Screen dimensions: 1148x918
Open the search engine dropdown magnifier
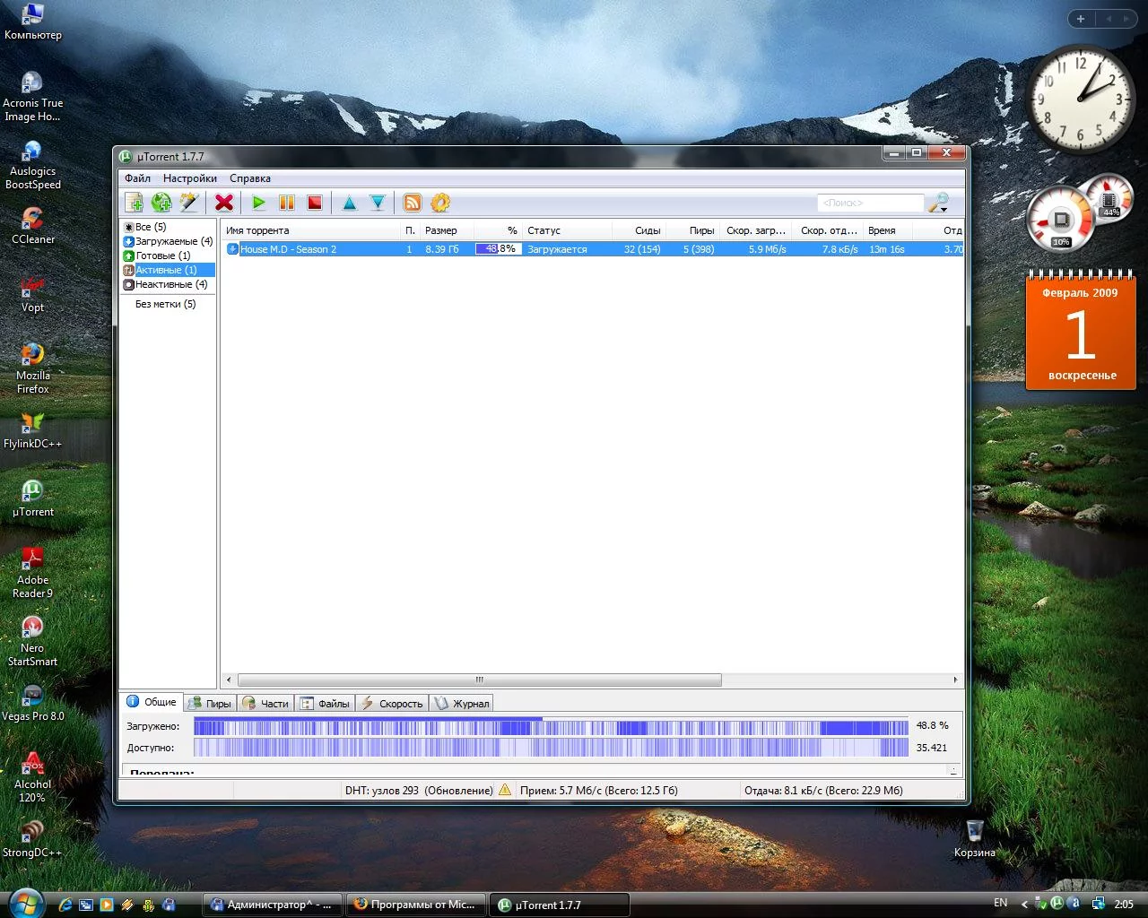[x=938, y=203]
